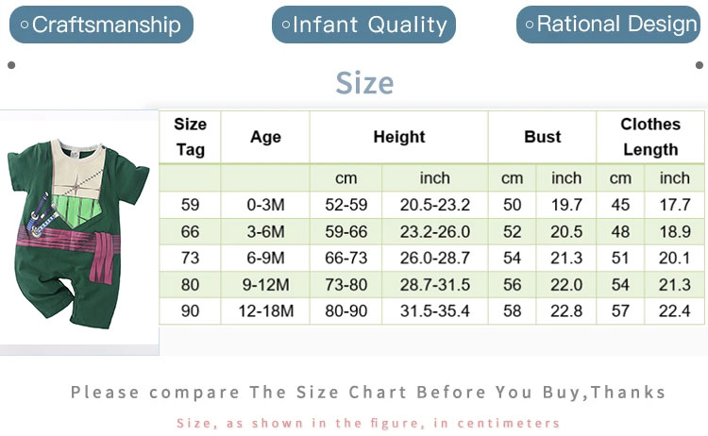Select the Rational Design badge
708x436 pixels.
[610, 25]
